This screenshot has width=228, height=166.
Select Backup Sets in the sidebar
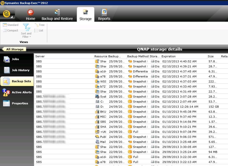coord(17,81)
